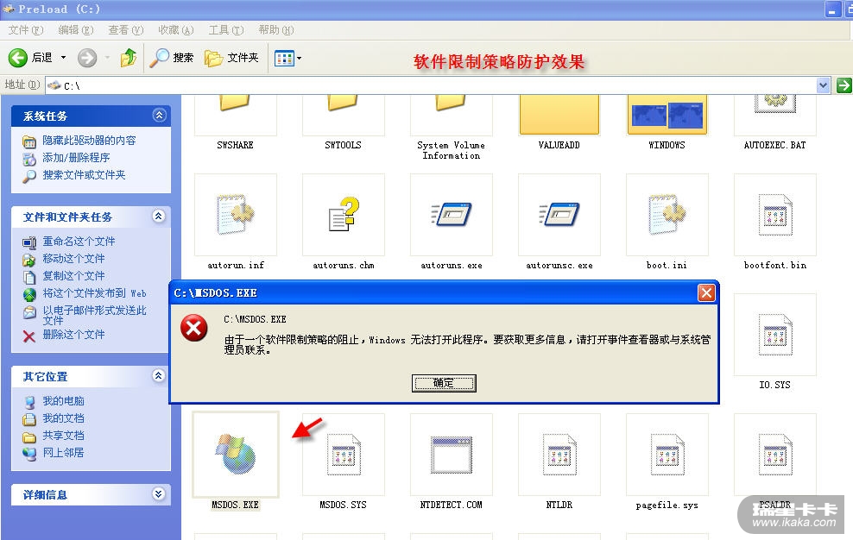Open the 搜索 search toolbar button
The height and width of the screenshot is (540, 853).
171,58
